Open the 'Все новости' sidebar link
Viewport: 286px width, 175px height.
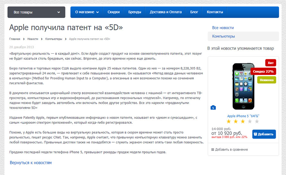[223, 28]
